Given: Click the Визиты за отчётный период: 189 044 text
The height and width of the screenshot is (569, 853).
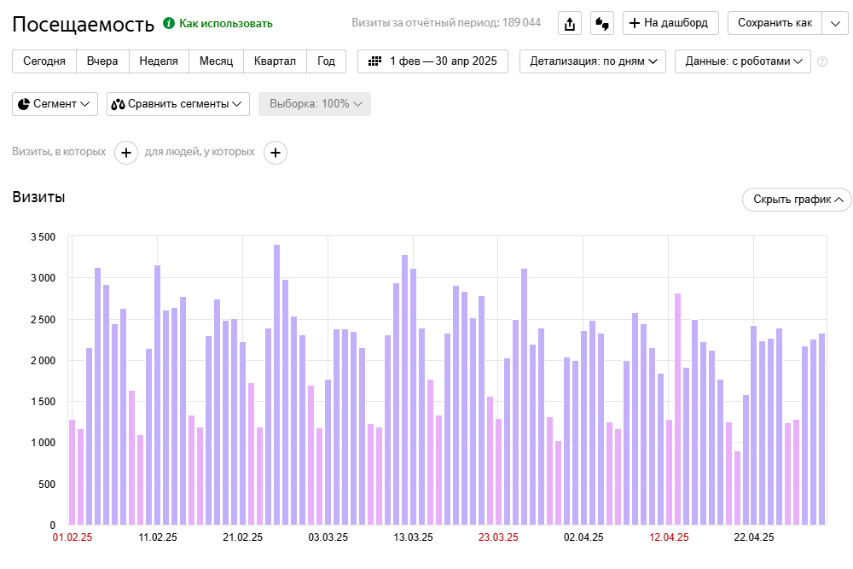Looking at the screenshot, I should (x=446, y=23).
